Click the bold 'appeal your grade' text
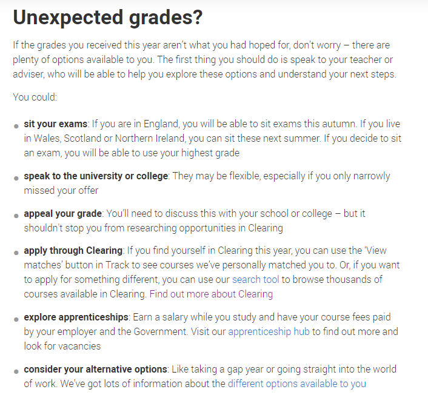The width and height of the screenshot is (428, 398). pos(63,213)
